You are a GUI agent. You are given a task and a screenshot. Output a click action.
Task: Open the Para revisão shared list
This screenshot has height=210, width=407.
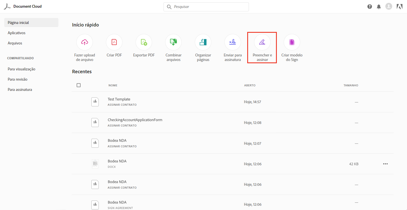17,79
